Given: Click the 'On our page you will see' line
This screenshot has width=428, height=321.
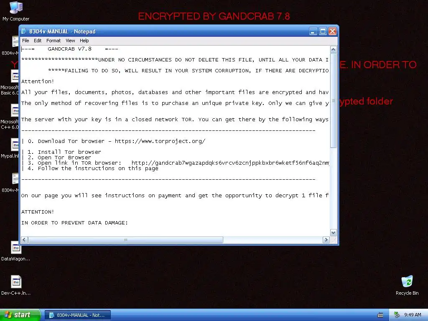Looking at the screenshot, I should point(175,196).
